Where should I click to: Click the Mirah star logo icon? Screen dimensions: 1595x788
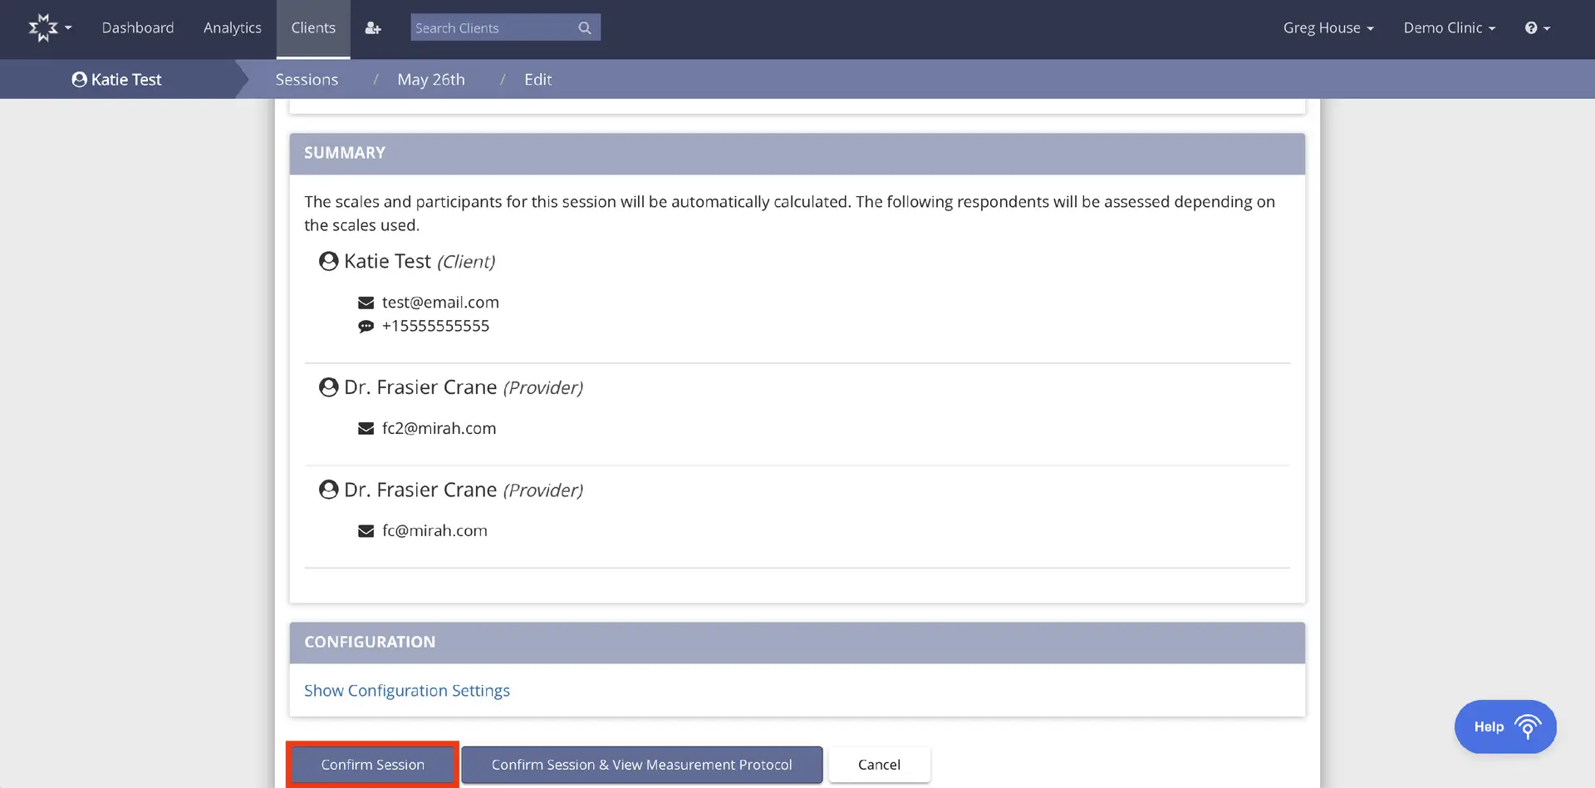click(x=43, y=27)
